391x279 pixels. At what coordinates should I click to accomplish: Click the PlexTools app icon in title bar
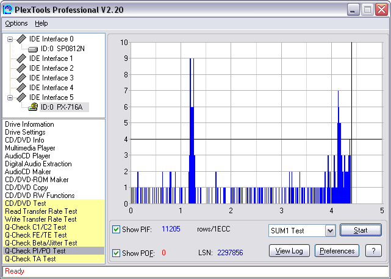click(x=7, y=10)
